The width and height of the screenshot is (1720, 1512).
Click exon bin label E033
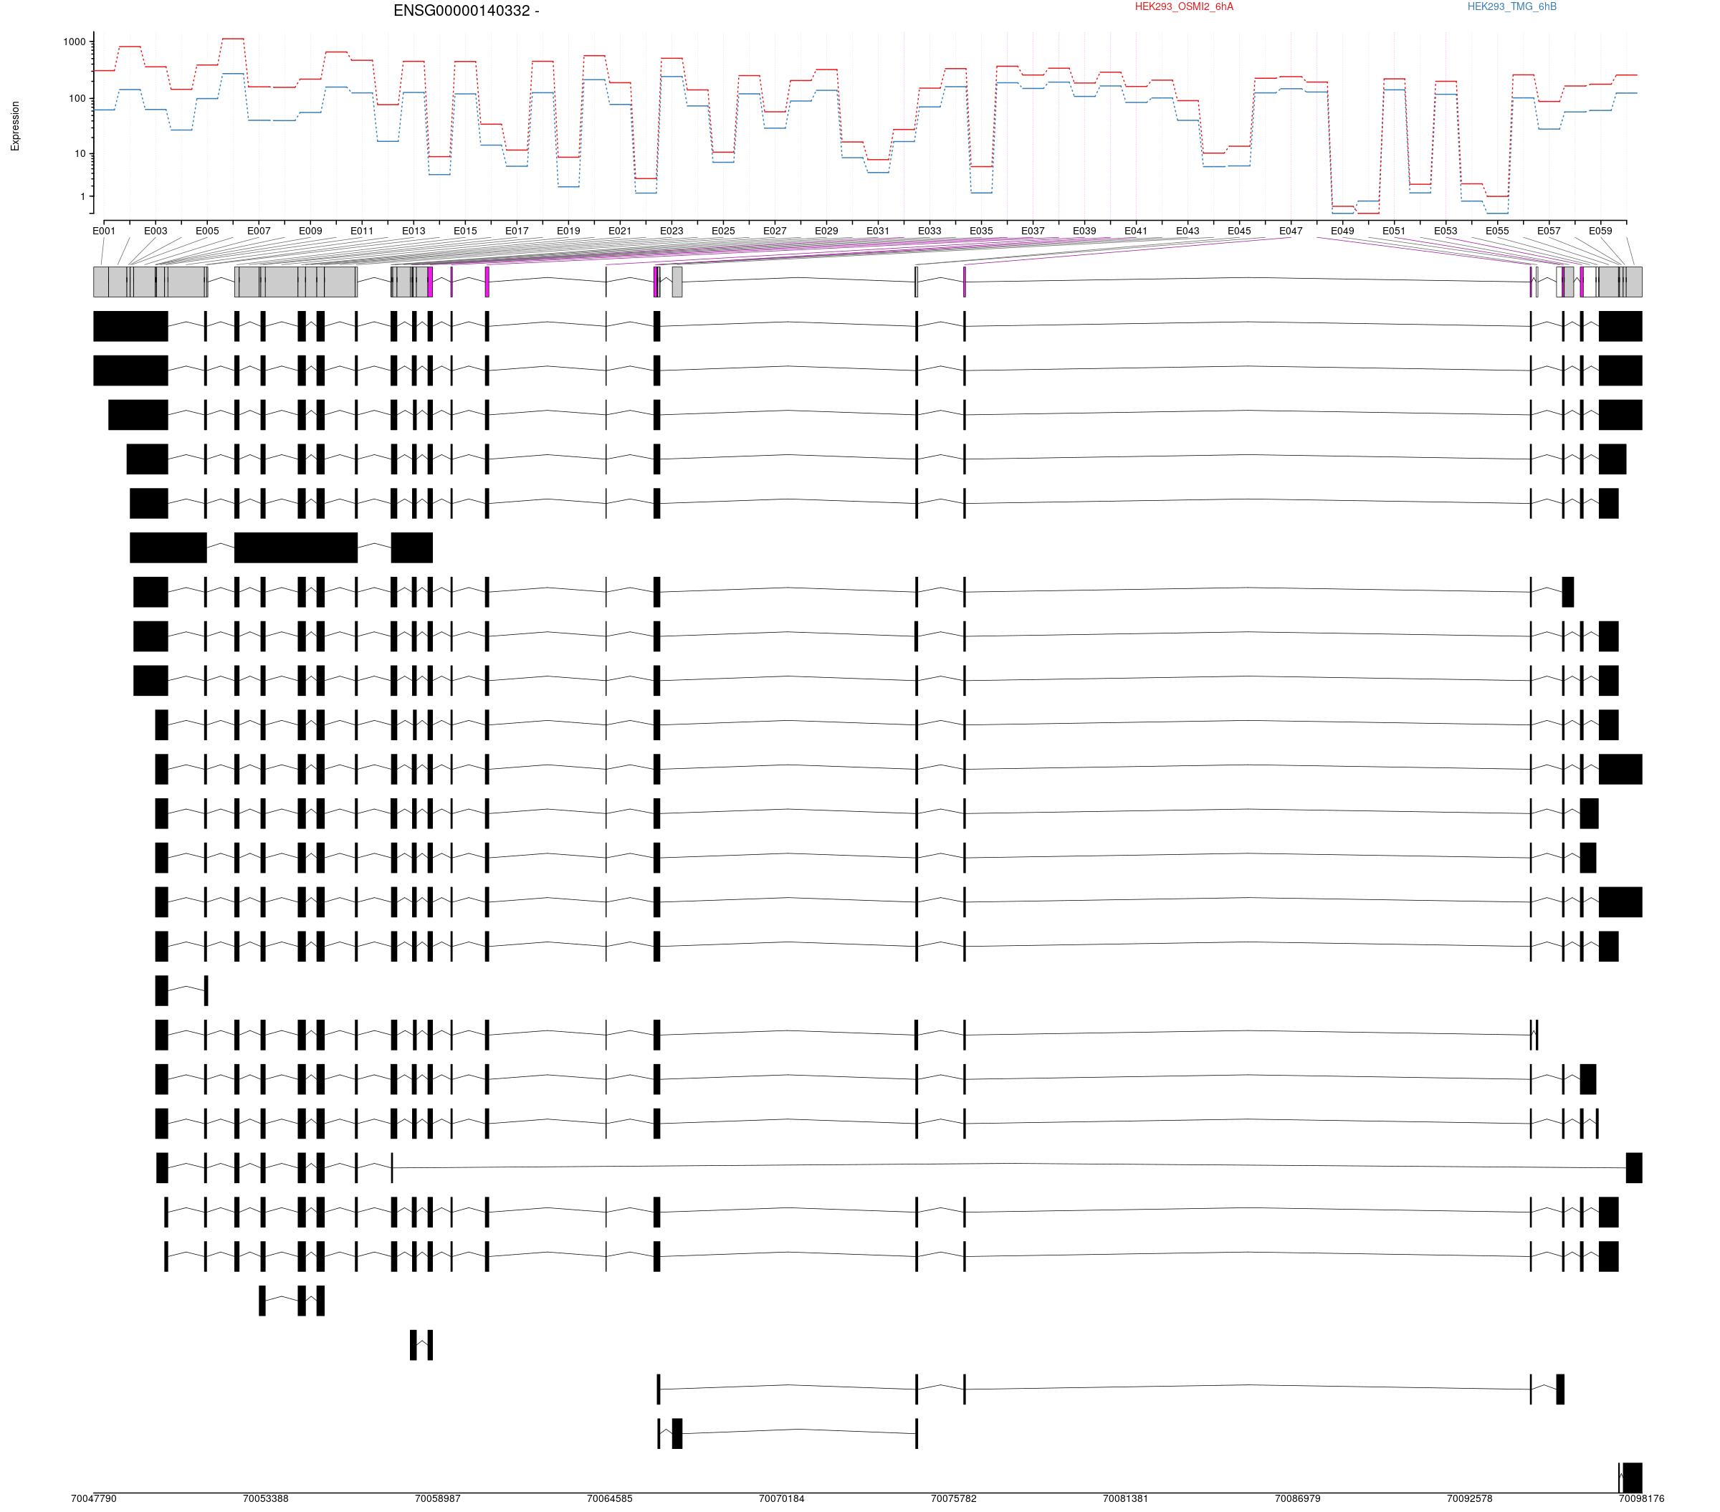click(930, 231)
